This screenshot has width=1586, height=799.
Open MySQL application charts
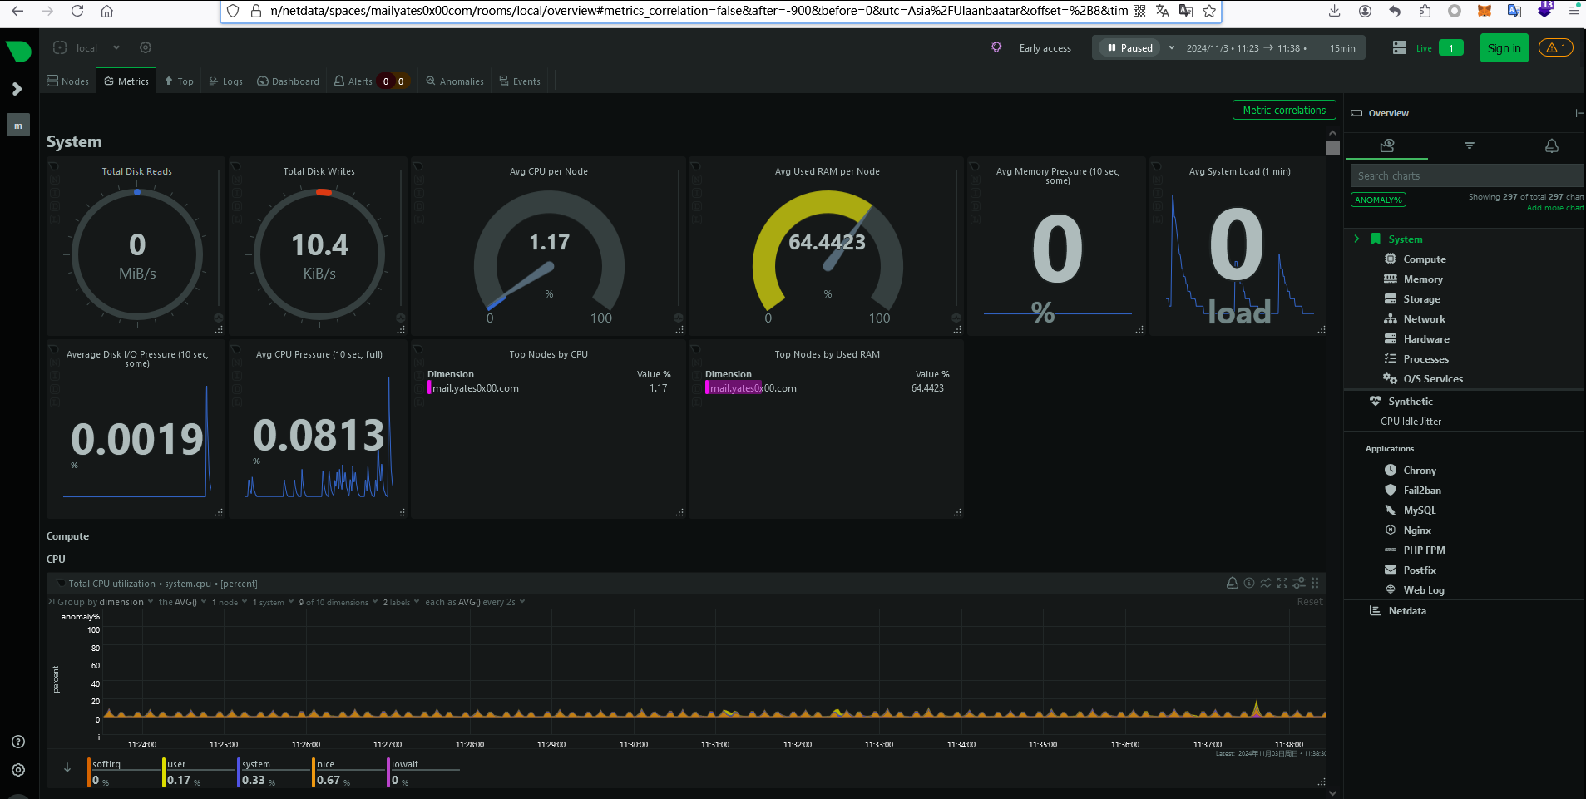pos(1420,510)
